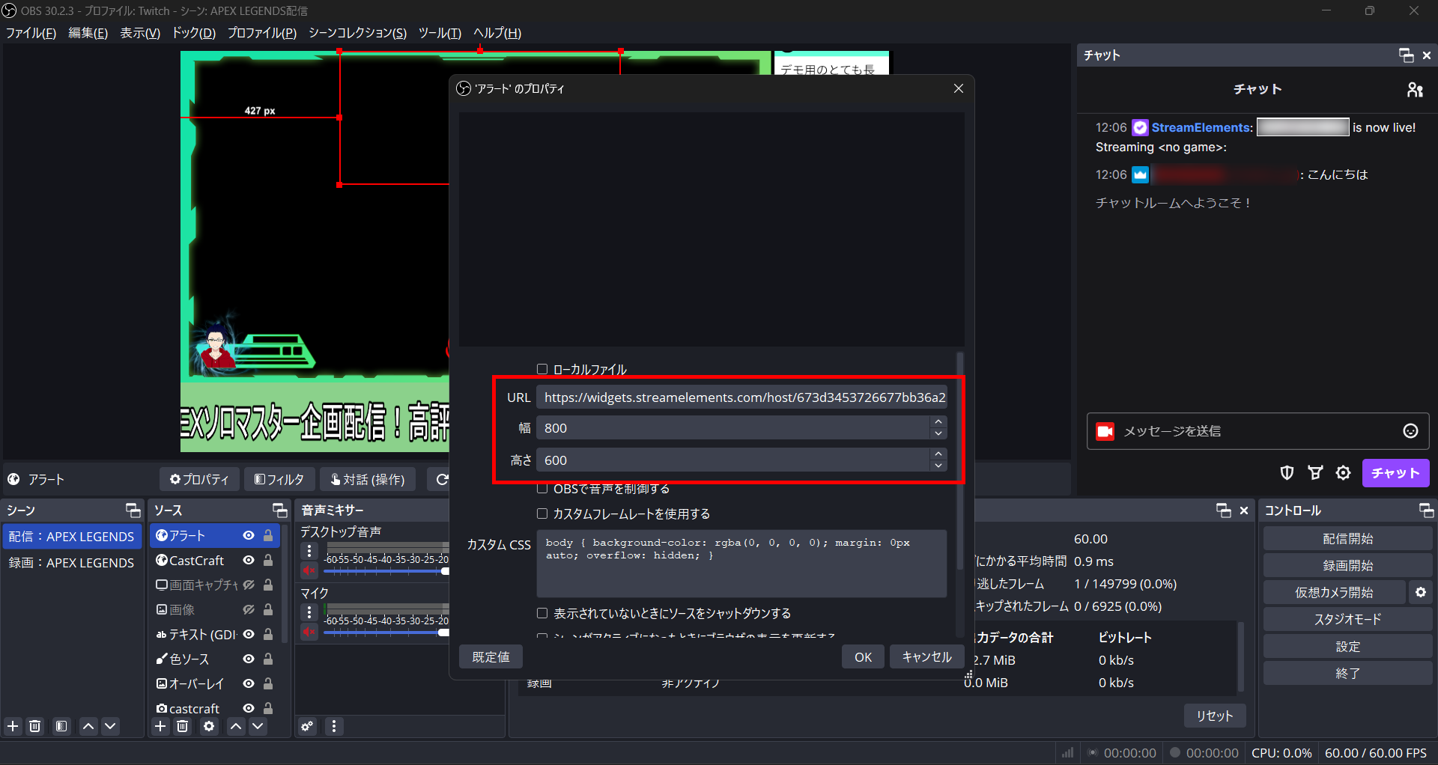Image resolution: width=1438 pixels, height=765 pixels.
Task: Move scene down with arrow icon
Action: (x=110, y=726)
